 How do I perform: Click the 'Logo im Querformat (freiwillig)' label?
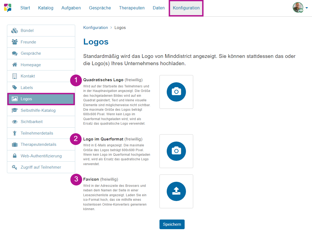(113, 139)
